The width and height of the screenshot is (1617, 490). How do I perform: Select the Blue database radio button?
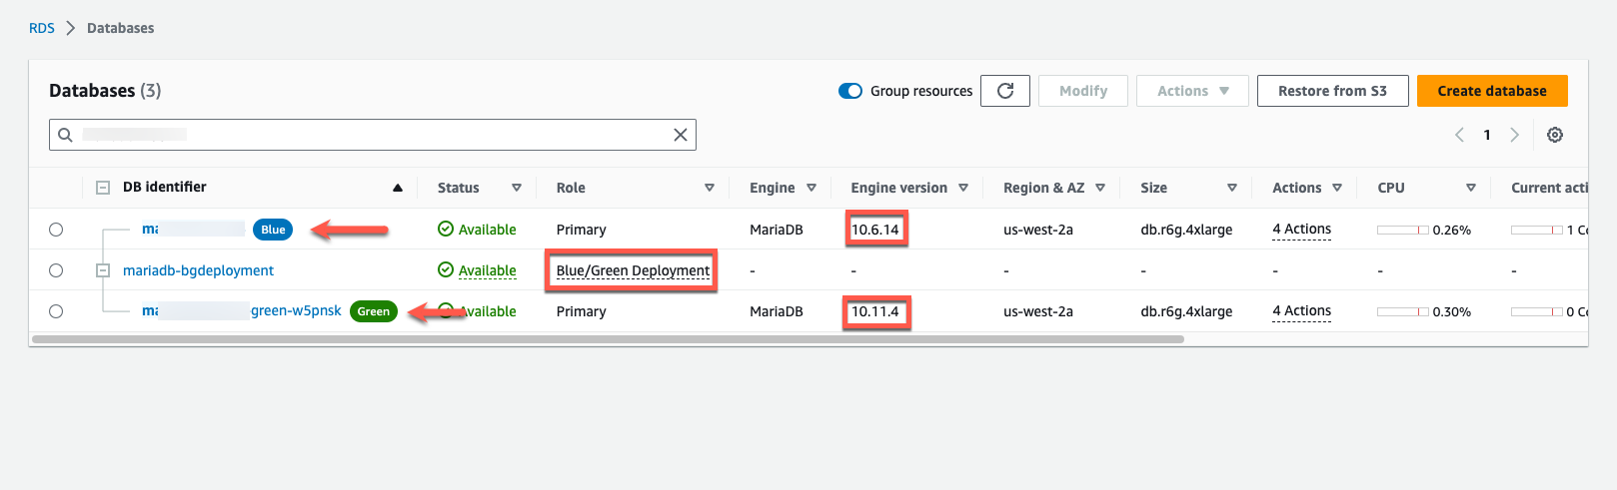click(x=56, y=230)
